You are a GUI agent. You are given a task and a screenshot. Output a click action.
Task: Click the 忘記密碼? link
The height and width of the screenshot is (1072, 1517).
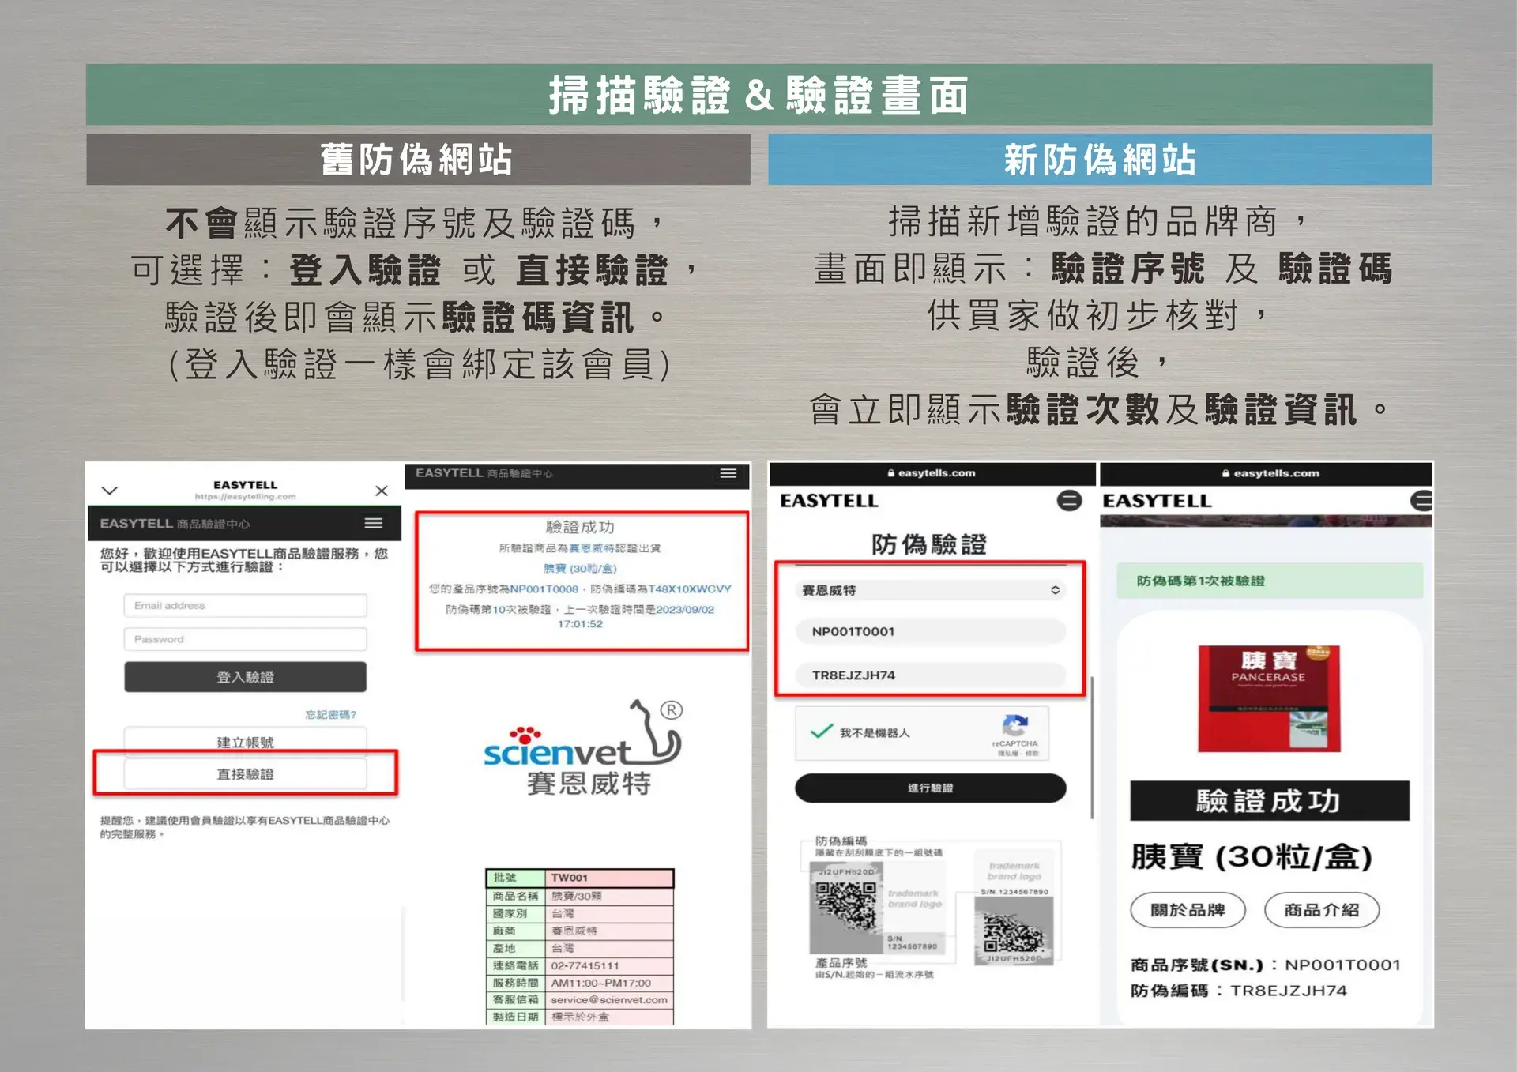tap(330, 715)
